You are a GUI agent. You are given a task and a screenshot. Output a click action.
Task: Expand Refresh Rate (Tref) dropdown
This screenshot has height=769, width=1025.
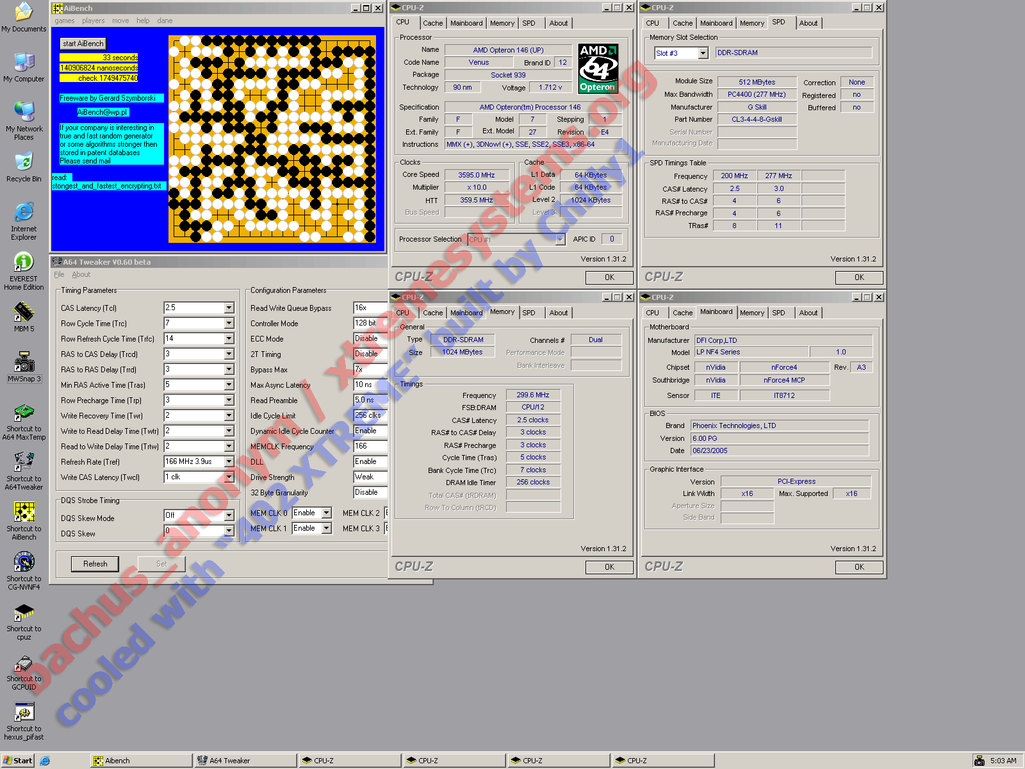pos(229,461)
